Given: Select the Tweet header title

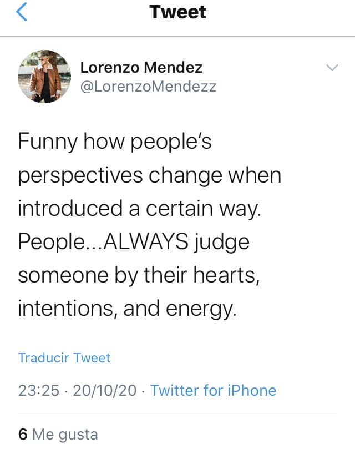Looking at the screenshot, I should (177, 12).
